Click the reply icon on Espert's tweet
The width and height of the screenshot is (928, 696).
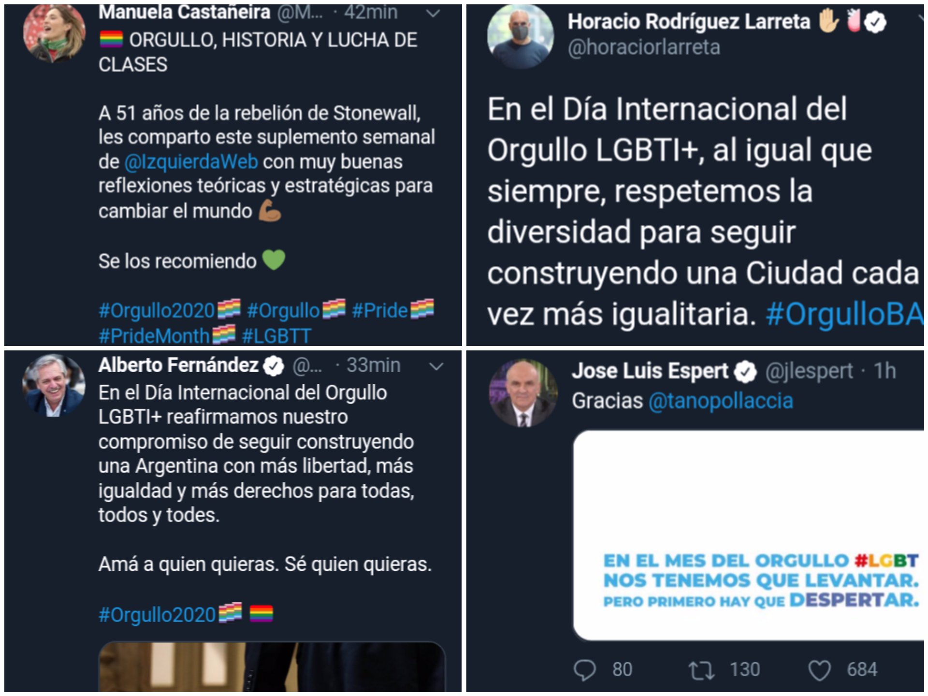[x=584, y=670]
